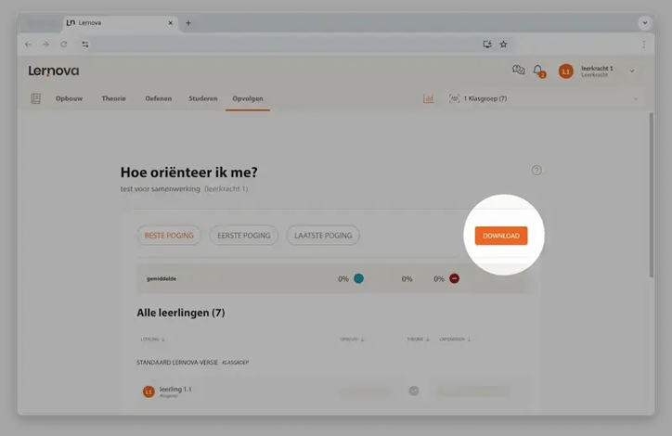The height and width of the screenshot is (436, 672).
Task: Click the orange DOWNLOAD button
Action: [501, 236]
